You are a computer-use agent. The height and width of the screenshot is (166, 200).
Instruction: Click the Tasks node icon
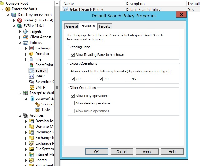click(37, 110)
